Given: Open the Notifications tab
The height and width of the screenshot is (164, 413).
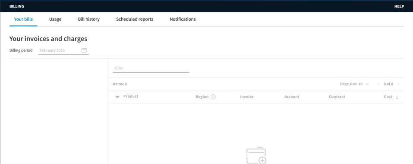Looking at the screenshot, I should 183,19.
